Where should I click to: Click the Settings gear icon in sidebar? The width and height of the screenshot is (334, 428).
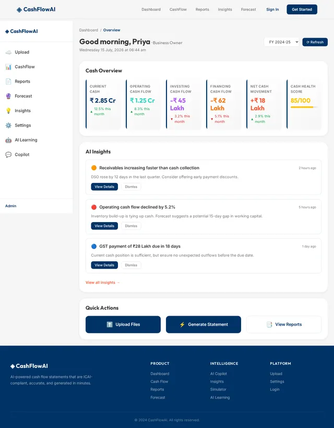[x=8, y=125]
